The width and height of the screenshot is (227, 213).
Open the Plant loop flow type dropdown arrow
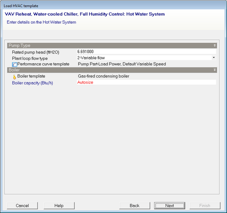tap(214, 58)
